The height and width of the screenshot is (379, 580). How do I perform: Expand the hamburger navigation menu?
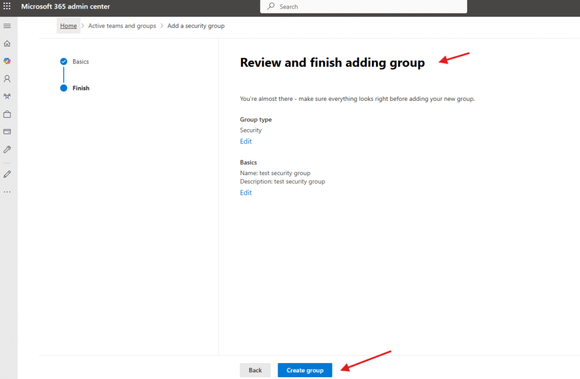7,26
